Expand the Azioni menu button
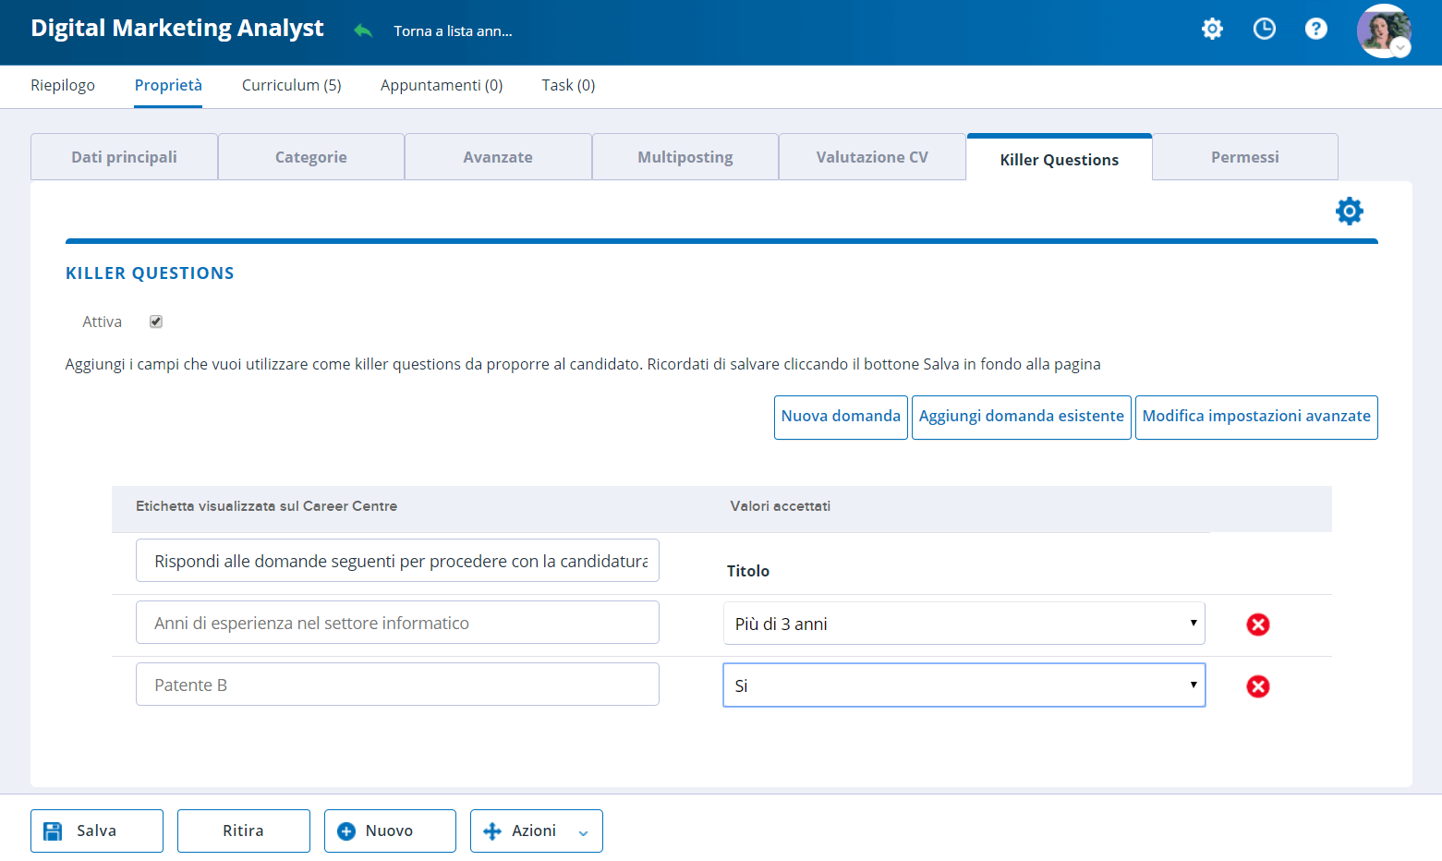Screen dimensions: 1442x861 536,831
